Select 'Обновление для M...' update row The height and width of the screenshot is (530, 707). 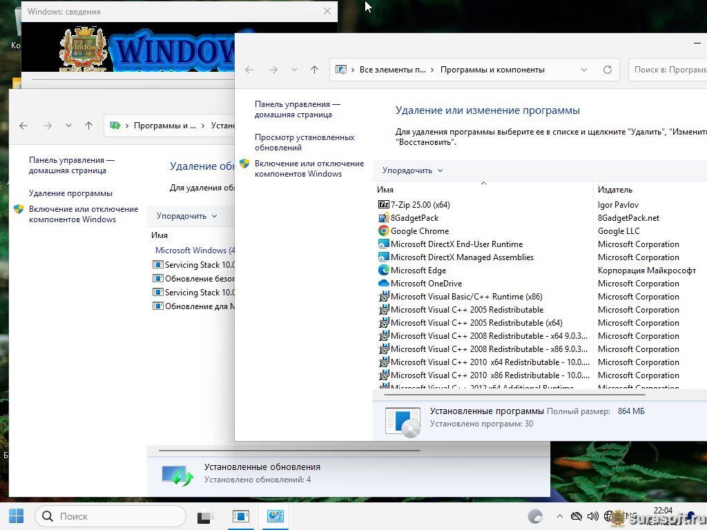[193, 306]
